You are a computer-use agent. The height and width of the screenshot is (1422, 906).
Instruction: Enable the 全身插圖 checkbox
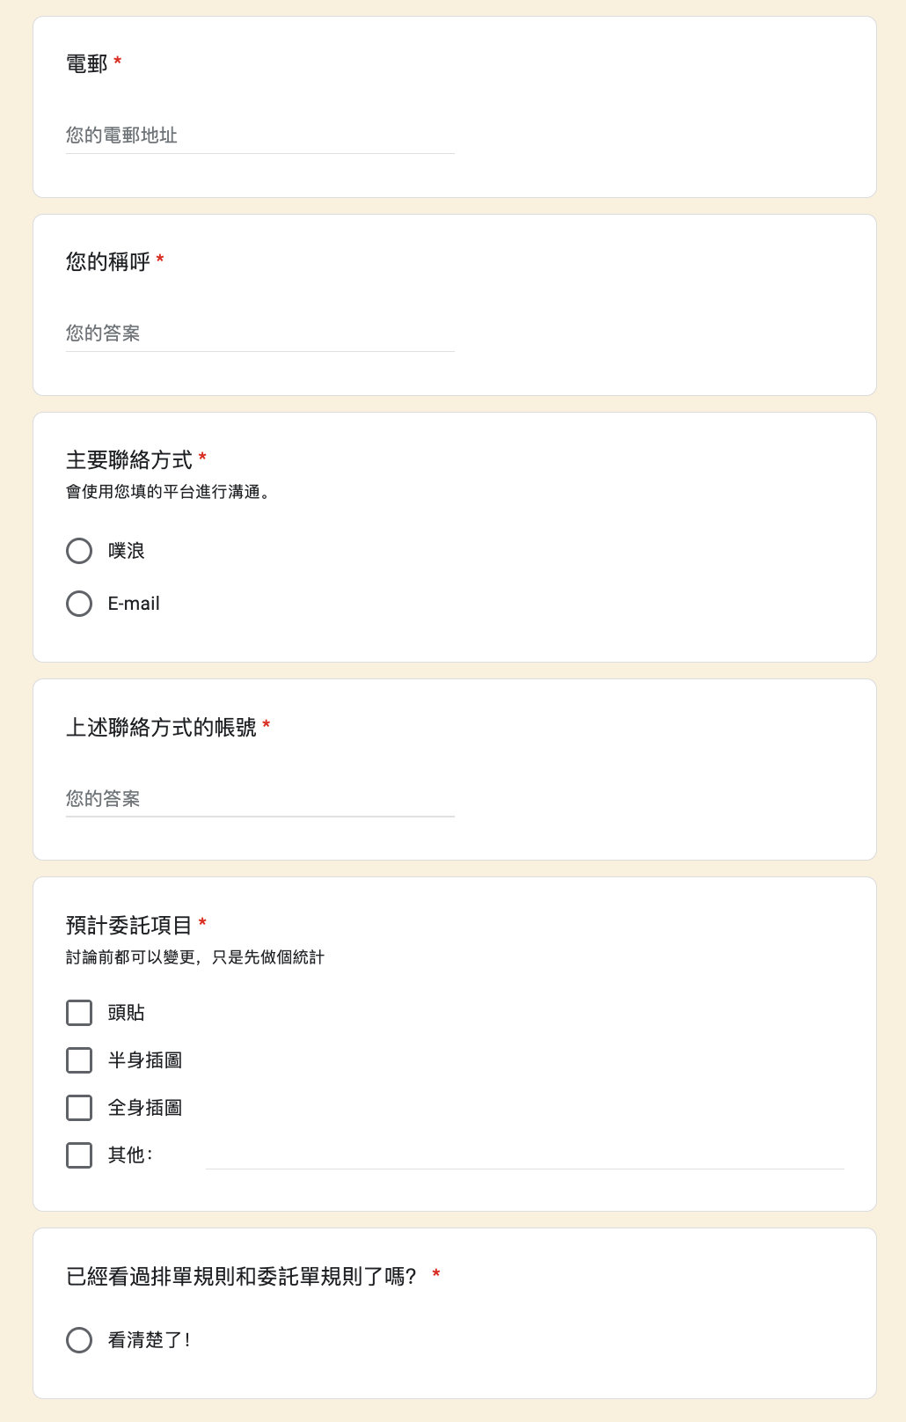(79, 1108)
